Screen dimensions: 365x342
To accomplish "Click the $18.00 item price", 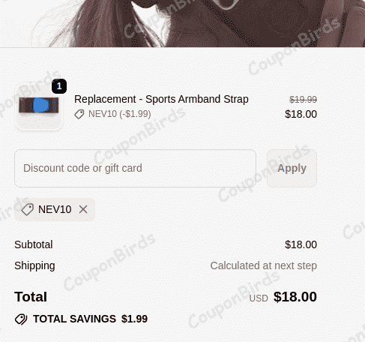I will click(x=301, y=114).
